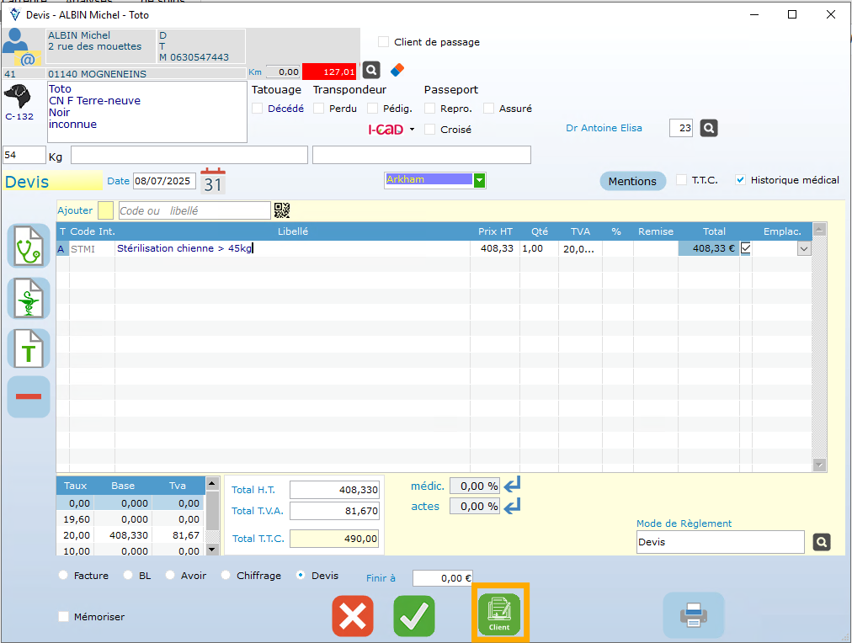
Task: Open the Arkham dropdown list
Action: (x=479, y=180)
